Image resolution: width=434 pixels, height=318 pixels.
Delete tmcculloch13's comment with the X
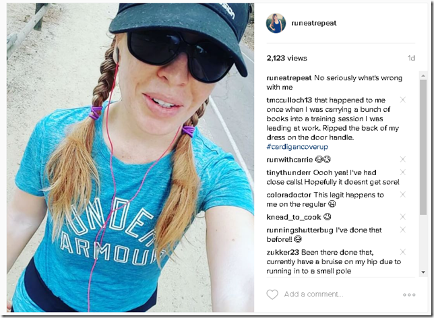point(403,100)
